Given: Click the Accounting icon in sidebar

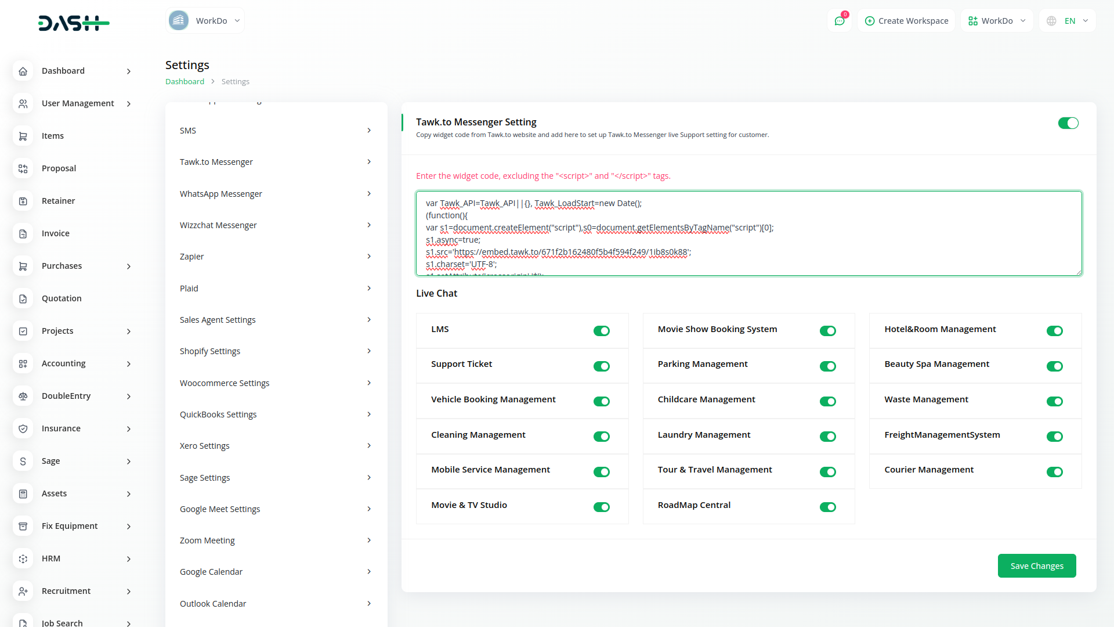Looking at the screenshot, I should [x=23, y=363].
